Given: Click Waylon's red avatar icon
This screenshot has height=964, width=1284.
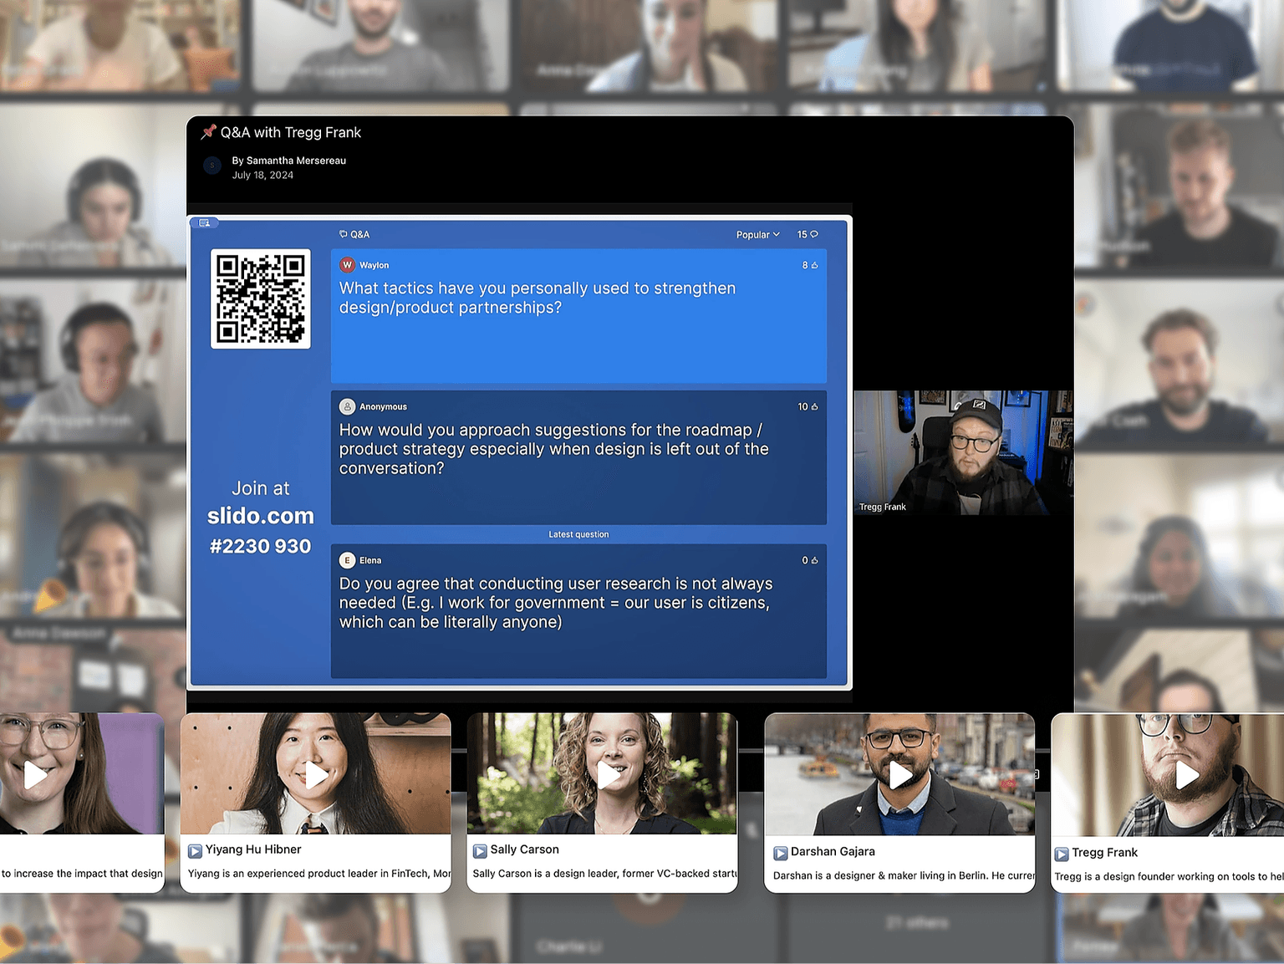Looking at the screenshot, I should pos(348,265).
